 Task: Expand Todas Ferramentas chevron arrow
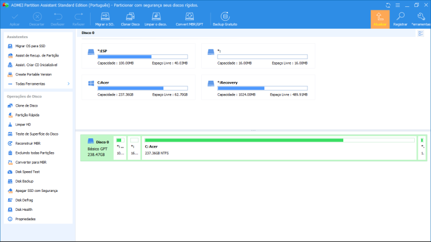[69, 84]
